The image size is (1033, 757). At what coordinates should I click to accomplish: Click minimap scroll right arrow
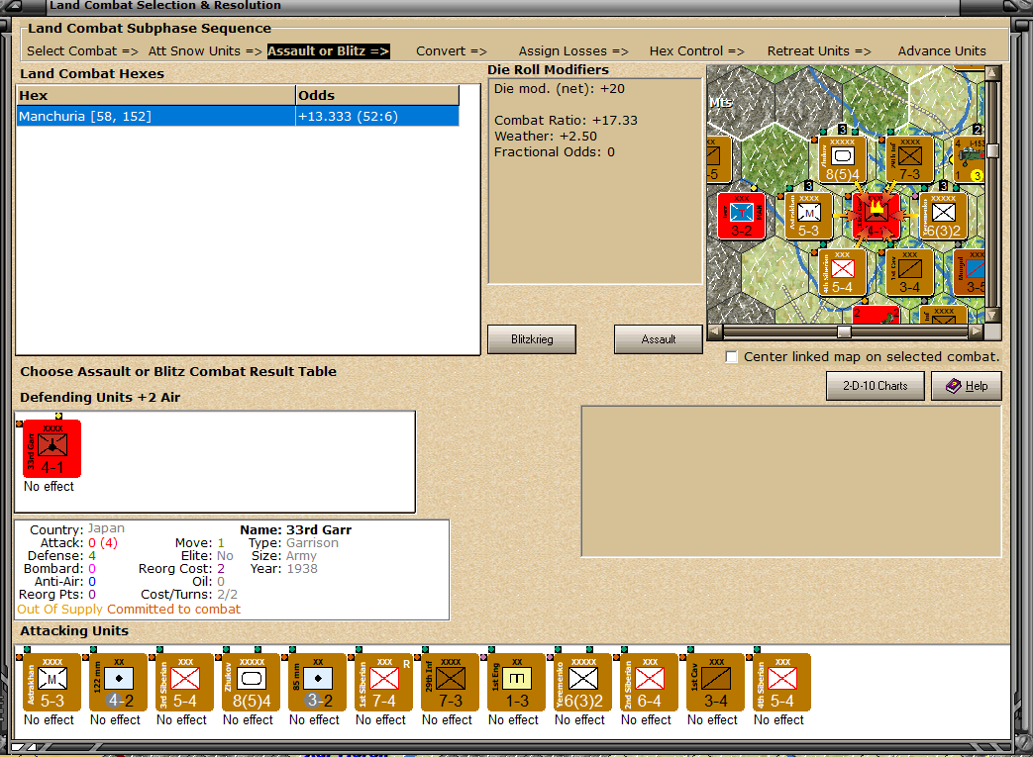point(976,331)
